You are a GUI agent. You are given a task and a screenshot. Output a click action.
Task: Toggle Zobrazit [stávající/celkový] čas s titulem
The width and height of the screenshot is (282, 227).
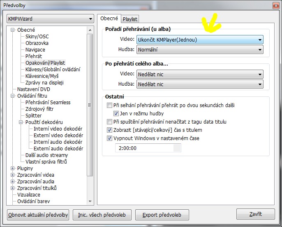pyautogui.click(x=109, y=130)
